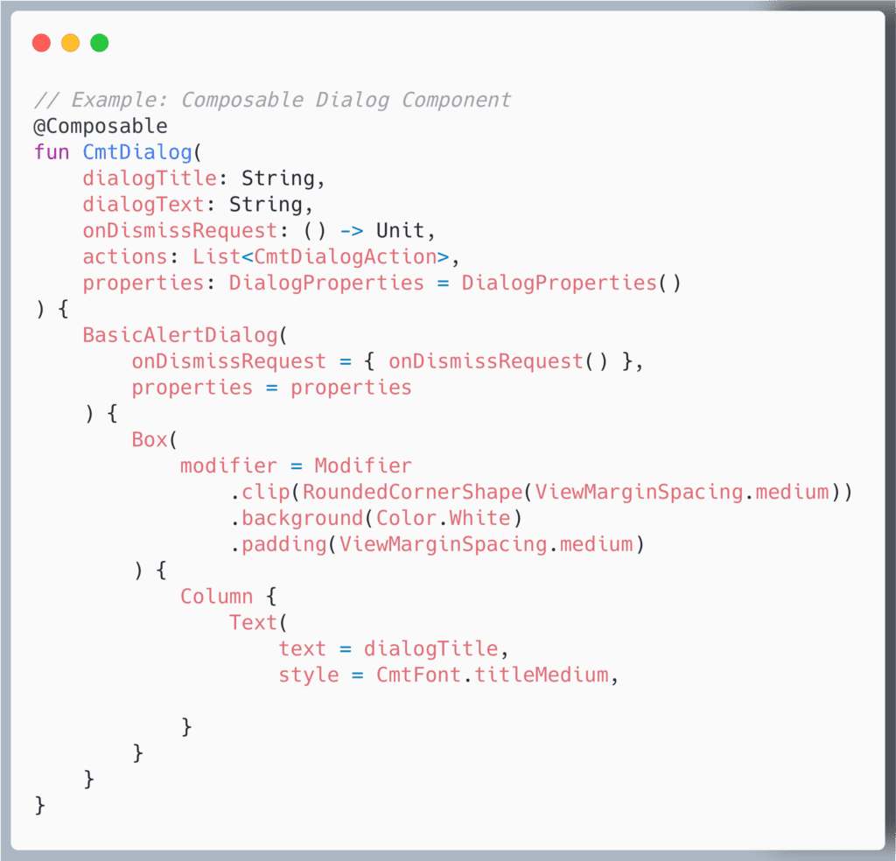Click the .padding modifier call
The image size is (896, 861).
(278, 544)
